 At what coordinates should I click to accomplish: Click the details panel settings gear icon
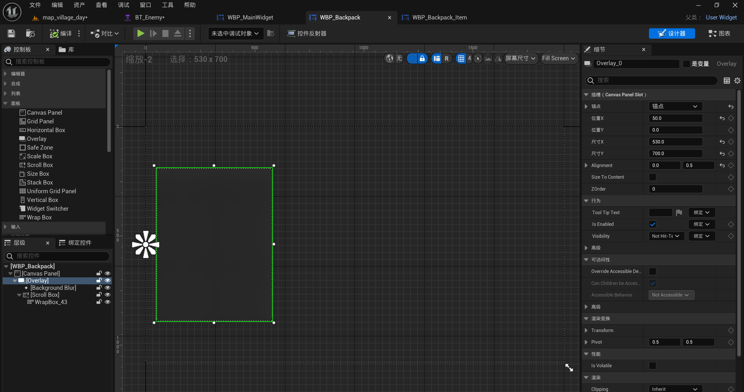click(737, 81)
